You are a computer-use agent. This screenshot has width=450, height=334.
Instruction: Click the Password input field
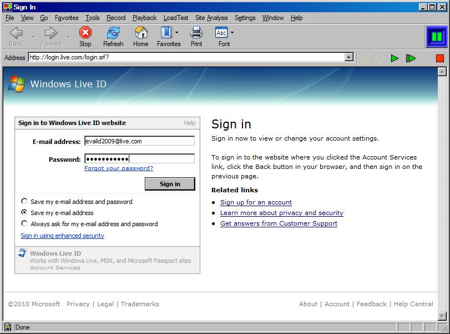point(139,159)
